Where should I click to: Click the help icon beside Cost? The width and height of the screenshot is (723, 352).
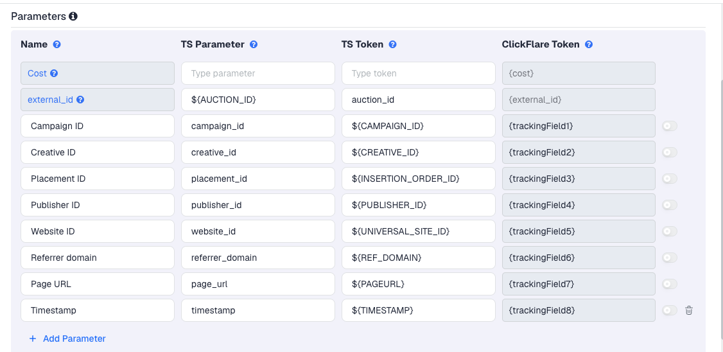(x=54, y=73)
